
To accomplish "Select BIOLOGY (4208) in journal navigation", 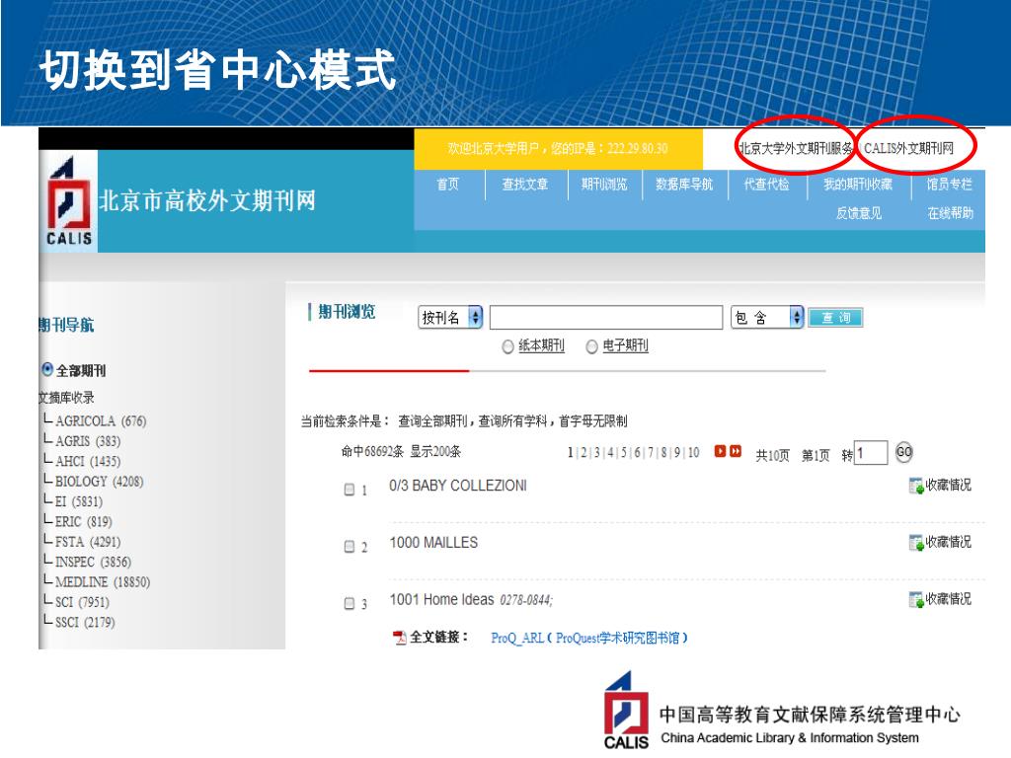I will click(100, 482).
